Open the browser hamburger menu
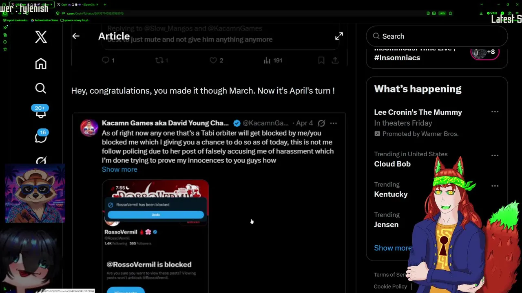This screenshot has width=522, height=293. click(x=517, y=13)
